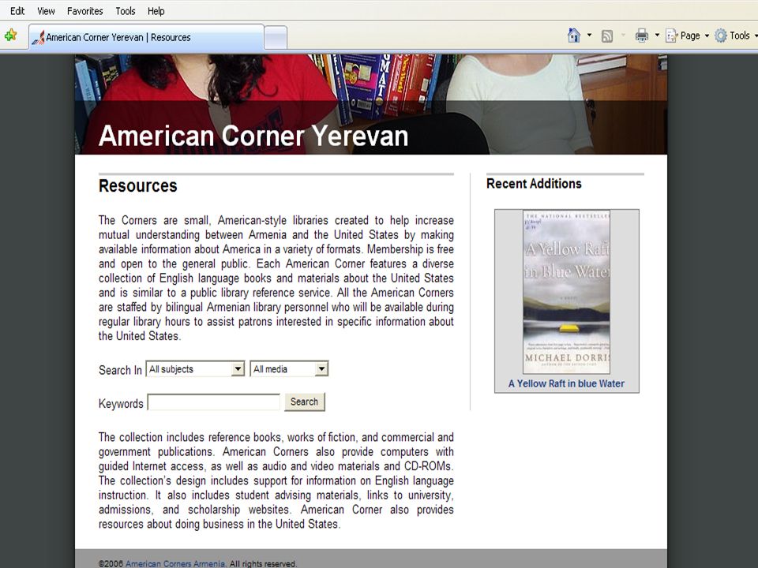Focus the Keywords input field
This screenshot has width=758, height=568.
(214, 402)
